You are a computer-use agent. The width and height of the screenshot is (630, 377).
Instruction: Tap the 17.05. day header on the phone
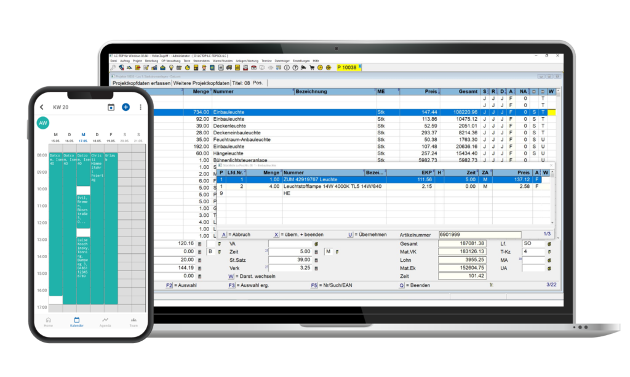83,137
